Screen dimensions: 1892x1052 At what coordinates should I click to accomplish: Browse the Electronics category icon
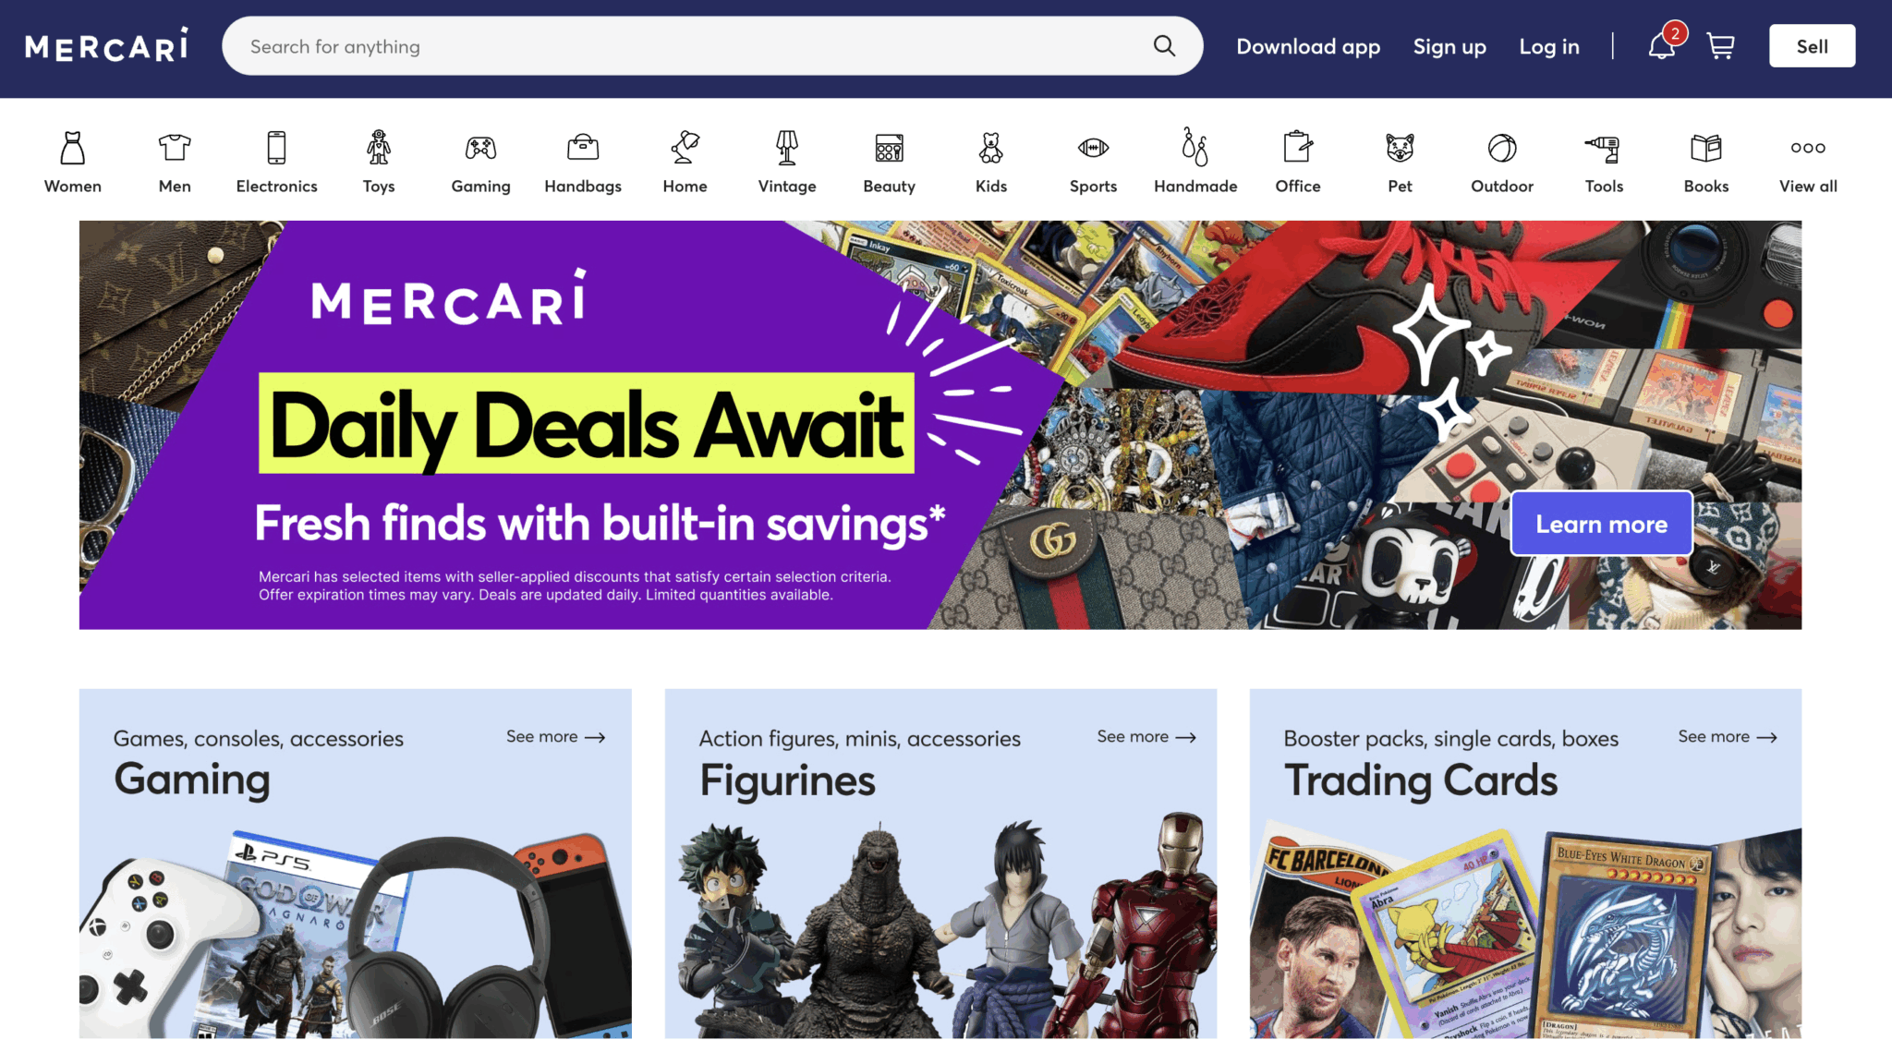[x=276, y=148]
